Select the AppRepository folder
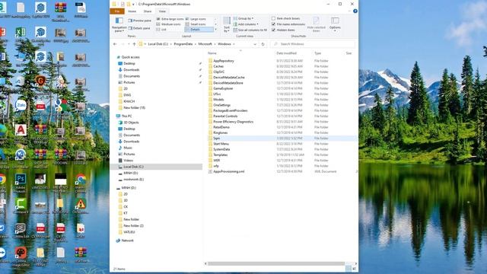Image resolution: width=487 pixels, height=274 pixels. (223, 61)
